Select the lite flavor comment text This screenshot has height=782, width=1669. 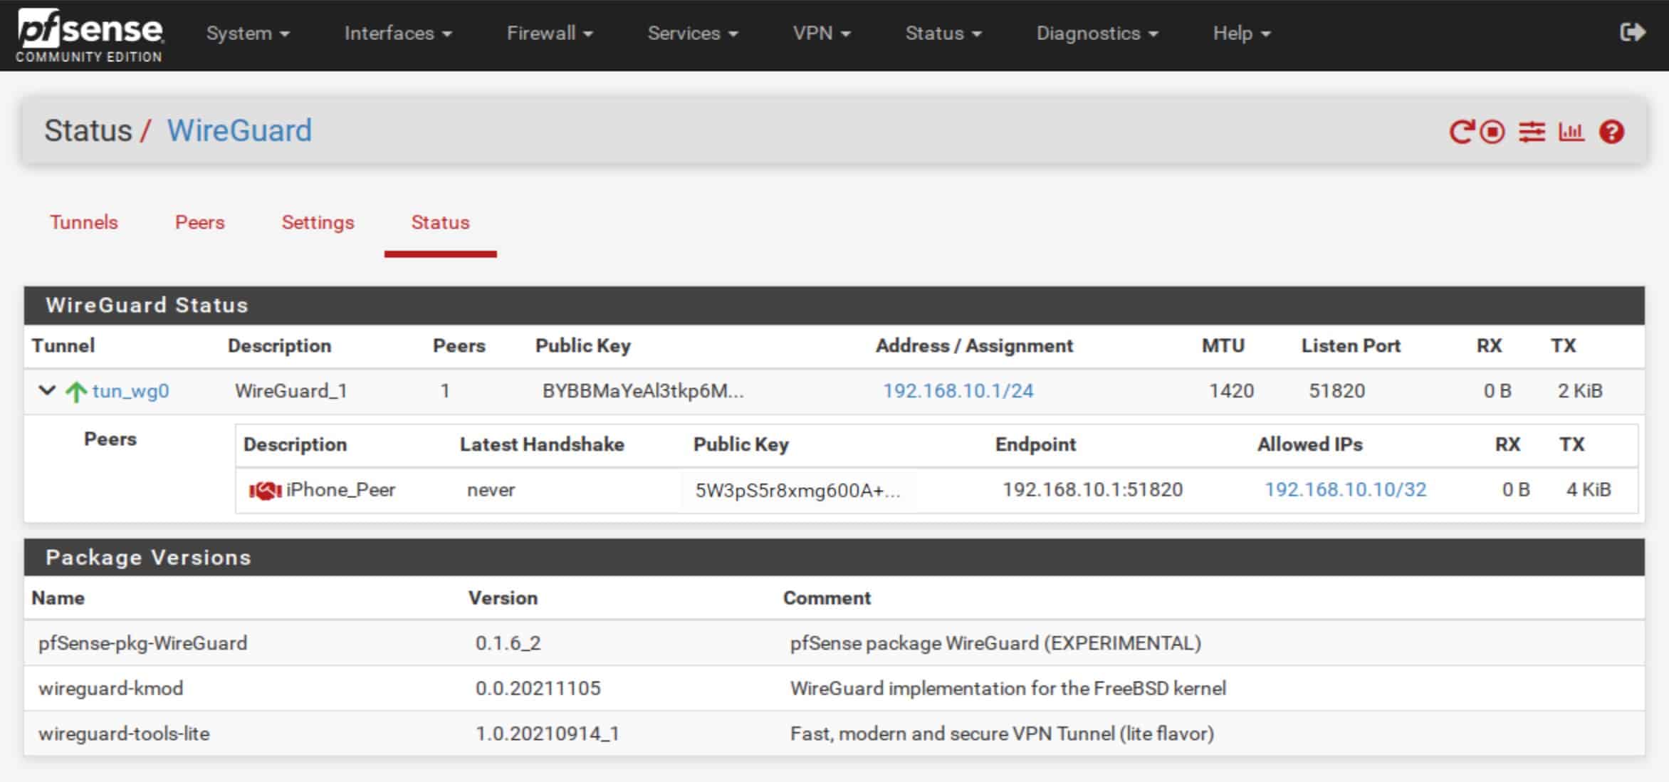tap(1002, 734)
